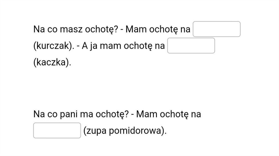Click the question 'Na co pani ma ochotę?'

click(81, 114)
